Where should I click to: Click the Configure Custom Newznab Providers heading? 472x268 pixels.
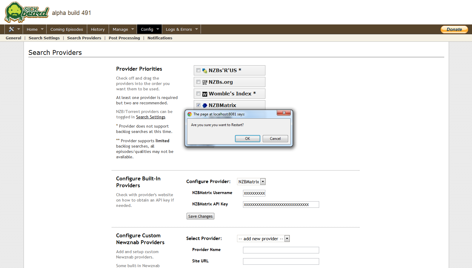click(140, 239)
